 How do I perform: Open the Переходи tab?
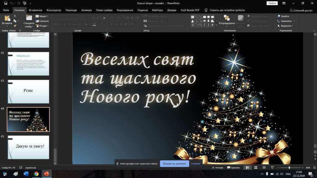pos(71,10)
